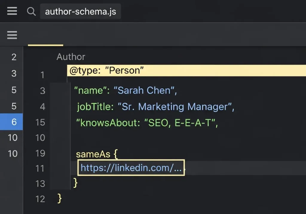
Task: Click line number 2 in the left gutter
Action: (14, 57)
